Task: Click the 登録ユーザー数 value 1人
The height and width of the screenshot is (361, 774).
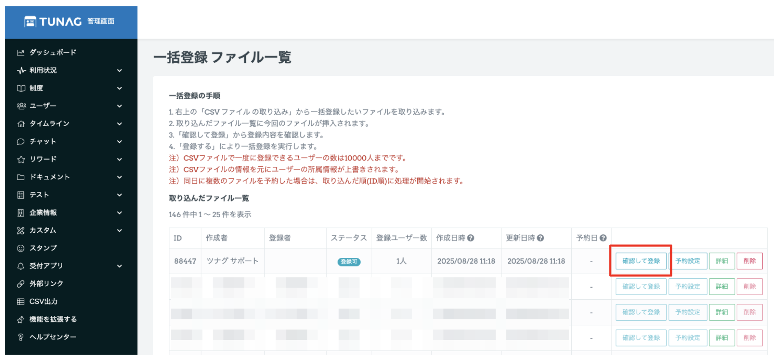Action: click(x=401, y=261)
